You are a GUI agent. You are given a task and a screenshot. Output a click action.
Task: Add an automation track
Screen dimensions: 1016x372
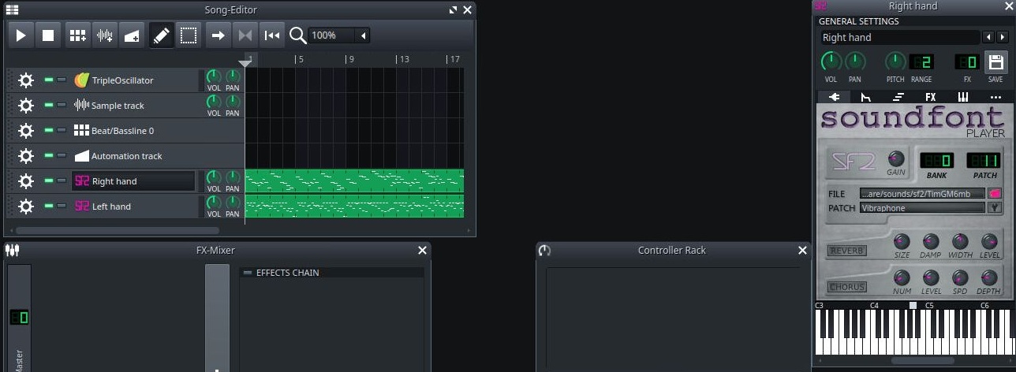(x=132, y=35)
